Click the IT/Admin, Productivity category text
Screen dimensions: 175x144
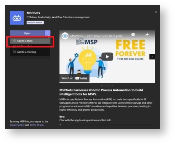(58, 17)
